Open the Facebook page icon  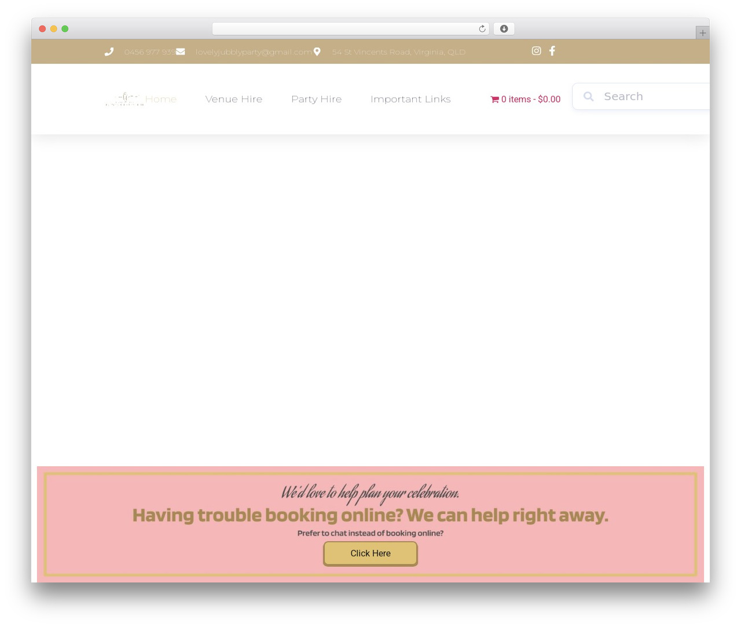[x=552, y=51]
